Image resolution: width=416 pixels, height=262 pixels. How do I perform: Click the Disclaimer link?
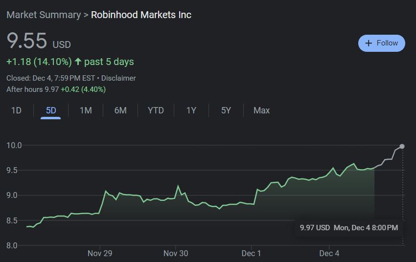tap(118, 78)
